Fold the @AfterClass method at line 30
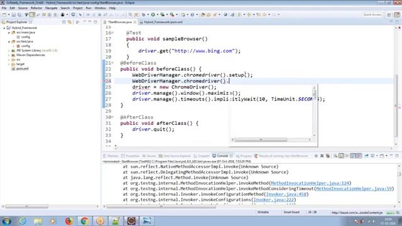 (x=113, y=117)
